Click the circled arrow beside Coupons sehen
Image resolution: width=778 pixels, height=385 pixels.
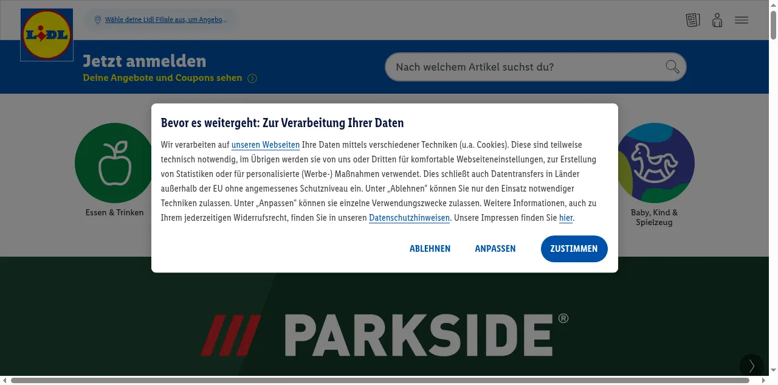point(252,78)
